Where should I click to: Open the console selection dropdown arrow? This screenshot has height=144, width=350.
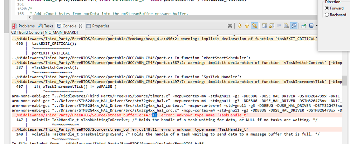click(316, 26)
